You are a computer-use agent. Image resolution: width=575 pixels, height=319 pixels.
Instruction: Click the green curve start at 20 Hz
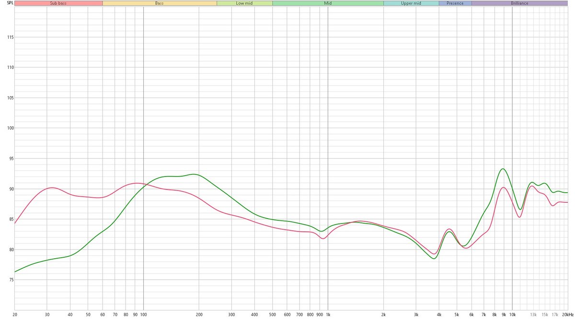click(15, 272)
